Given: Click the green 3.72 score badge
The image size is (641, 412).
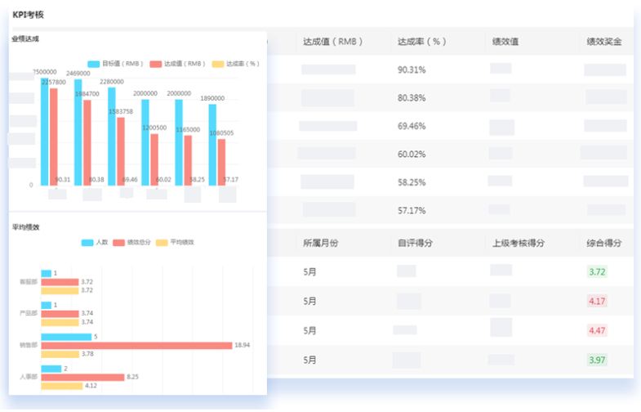Looking at the screenshot, I should (x=597, y=272).
